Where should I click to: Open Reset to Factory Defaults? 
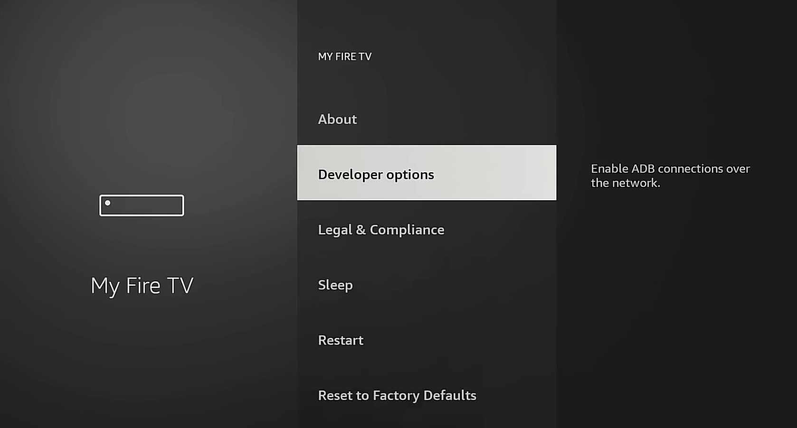pyautogui.click(x=397, y=395)
